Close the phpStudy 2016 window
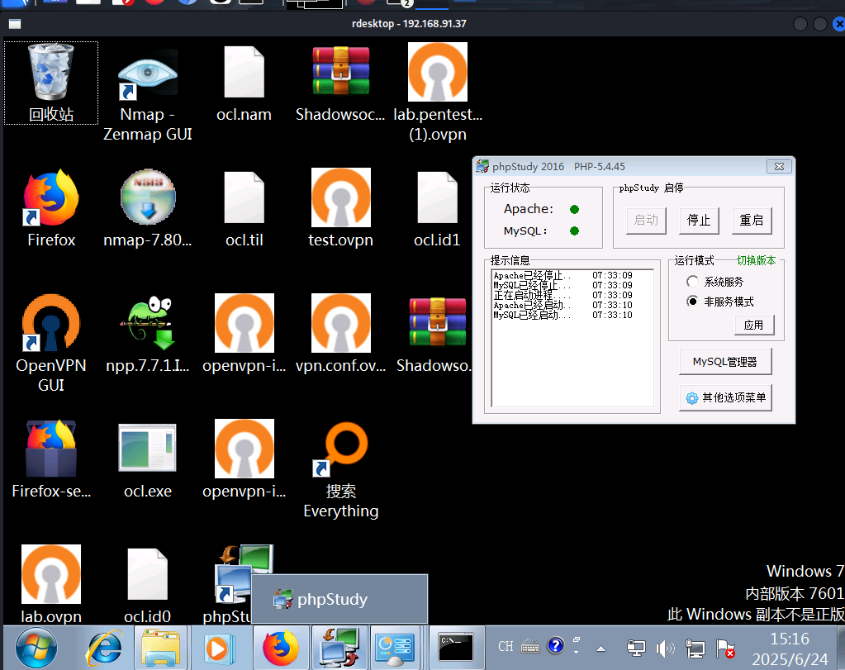This screenshot has width=845, height=670. pyautogui.click(x=779, y=167)
